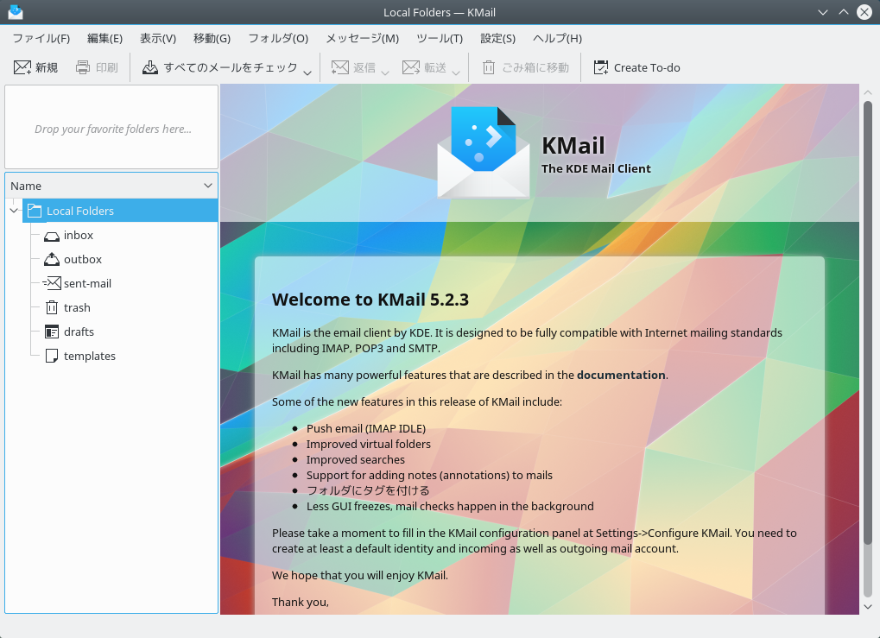880x638 pixels.
Task: Click the drafts folder icon
Action: tap(53, 332)
